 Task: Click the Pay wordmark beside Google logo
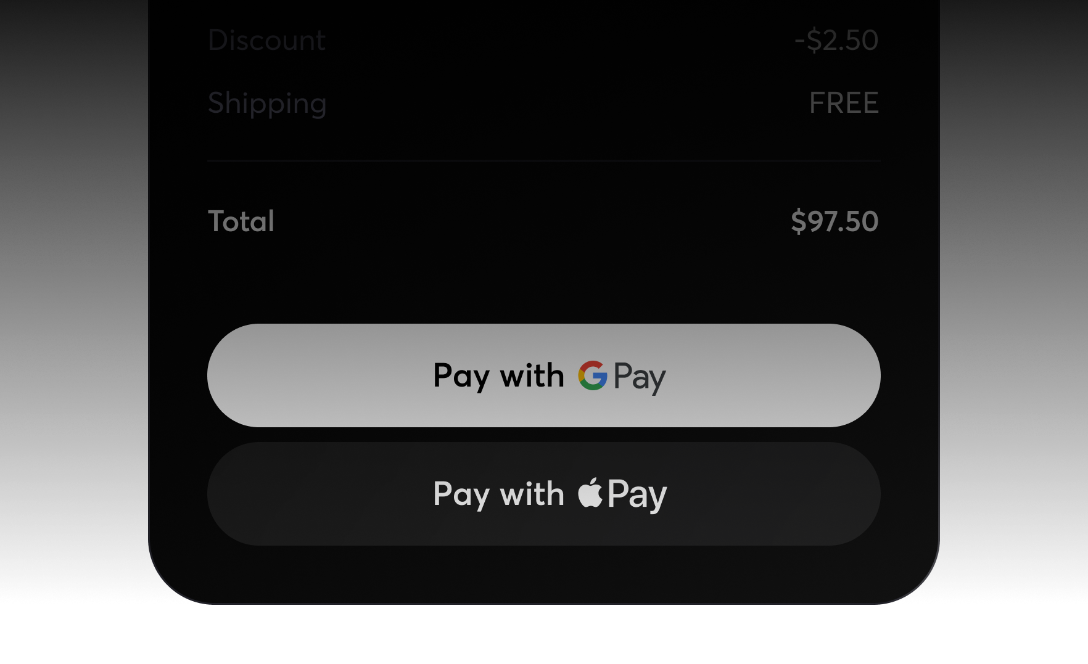640,377
